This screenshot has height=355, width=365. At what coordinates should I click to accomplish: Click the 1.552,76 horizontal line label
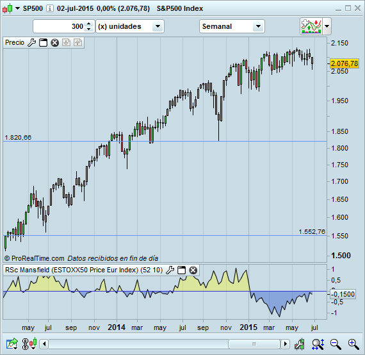click(x=312, y=232)
